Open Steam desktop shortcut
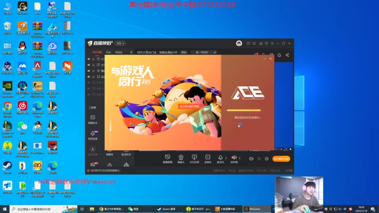This screenshot has width=379, height=213. (8, 168)
